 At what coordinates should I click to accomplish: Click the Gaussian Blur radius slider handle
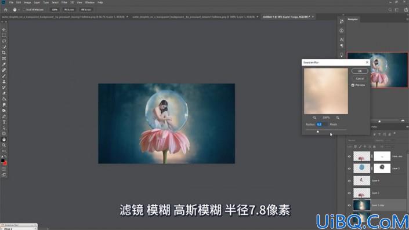point(318,132)
